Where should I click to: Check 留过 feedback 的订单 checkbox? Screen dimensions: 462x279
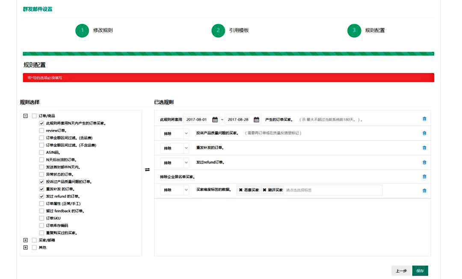tap(41, 211)
